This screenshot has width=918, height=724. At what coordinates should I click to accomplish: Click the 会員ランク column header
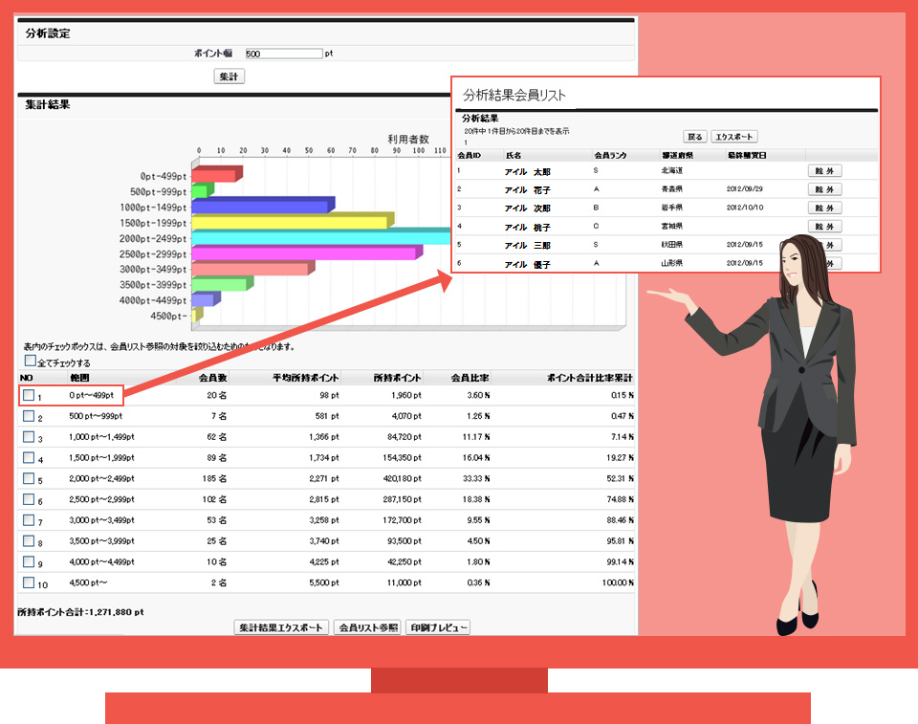tap(609, 154)
